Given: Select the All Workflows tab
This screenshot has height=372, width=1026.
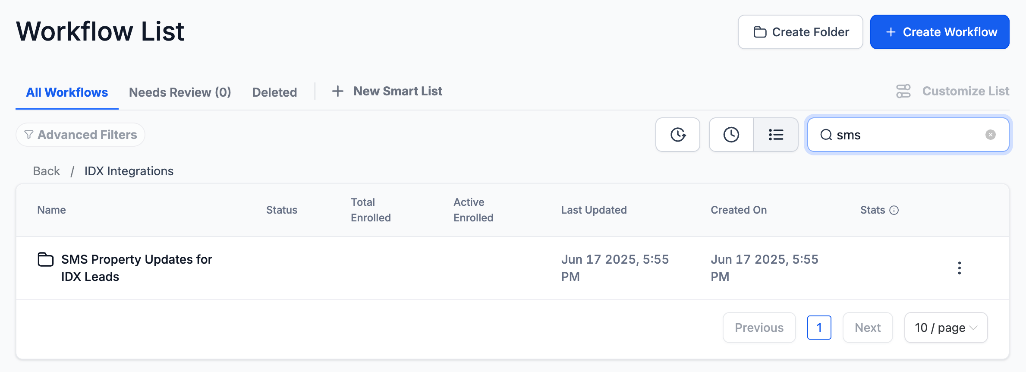Looking at the screenshot, I should tap(67, 92).
